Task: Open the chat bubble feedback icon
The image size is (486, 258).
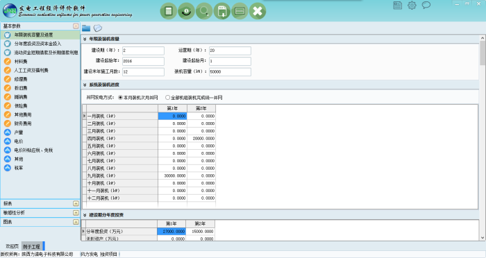Action: (426, 6)
